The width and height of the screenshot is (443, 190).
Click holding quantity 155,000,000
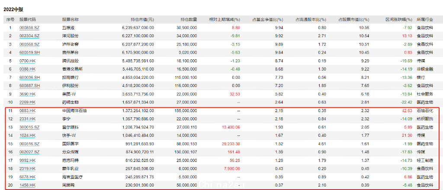pyautogui.click(x=186, y=111)
